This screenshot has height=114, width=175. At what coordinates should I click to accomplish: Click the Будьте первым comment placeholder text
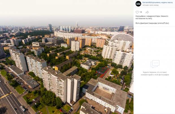155,73
